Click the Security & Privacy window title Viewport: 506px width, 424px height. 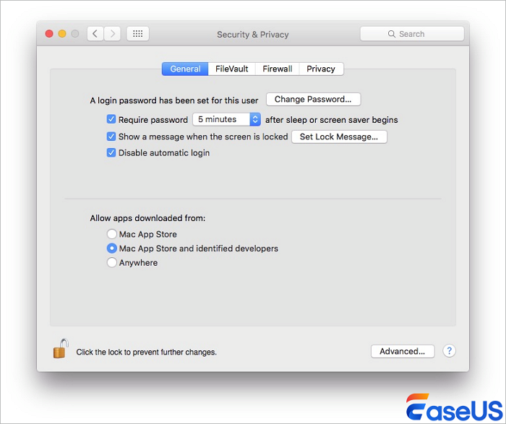click(253, 35)
